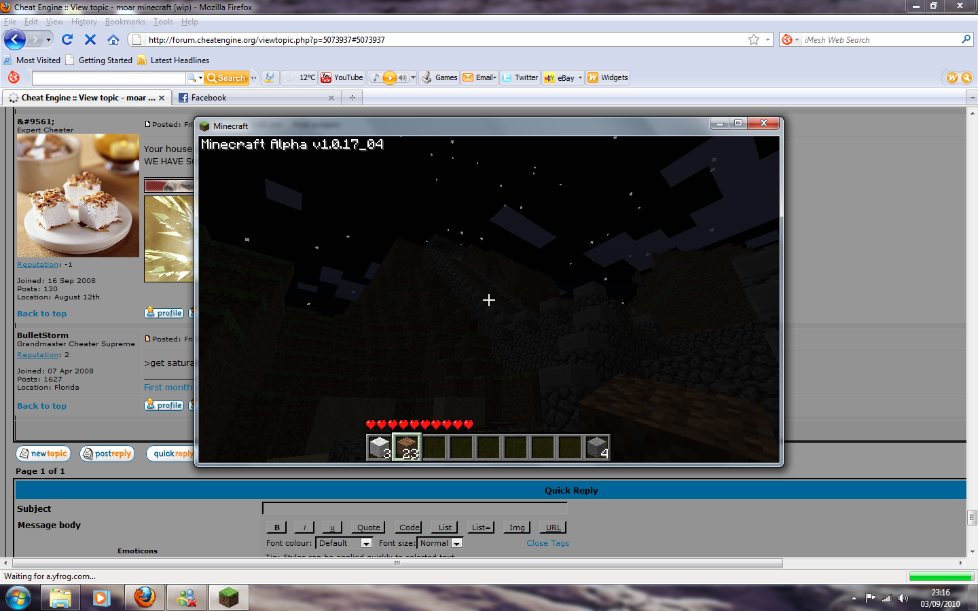The width and height of the screenshot is (978, 611).
Task: Click the Subject input field
Action: point(414,508)
